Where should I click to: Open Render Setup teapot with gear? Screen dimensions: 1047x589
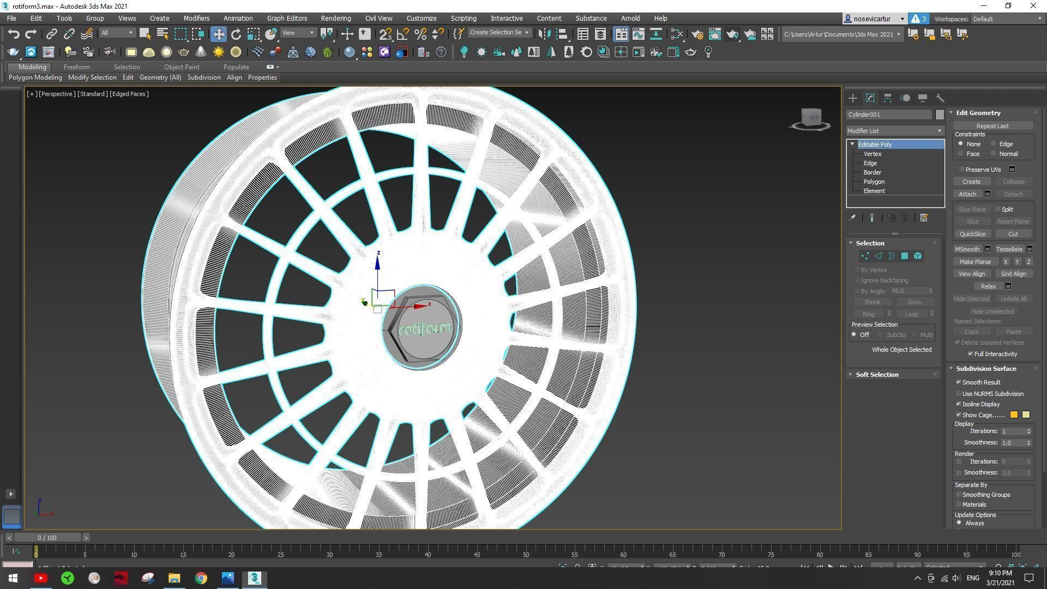697,34
